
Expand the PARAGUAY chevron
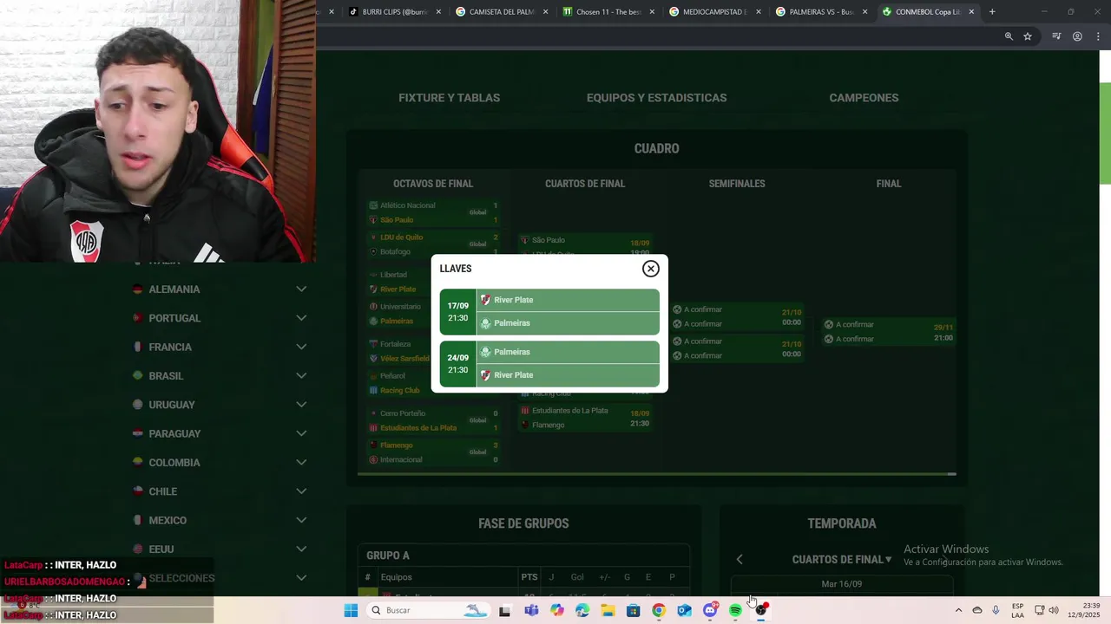[x=301, y=433]
